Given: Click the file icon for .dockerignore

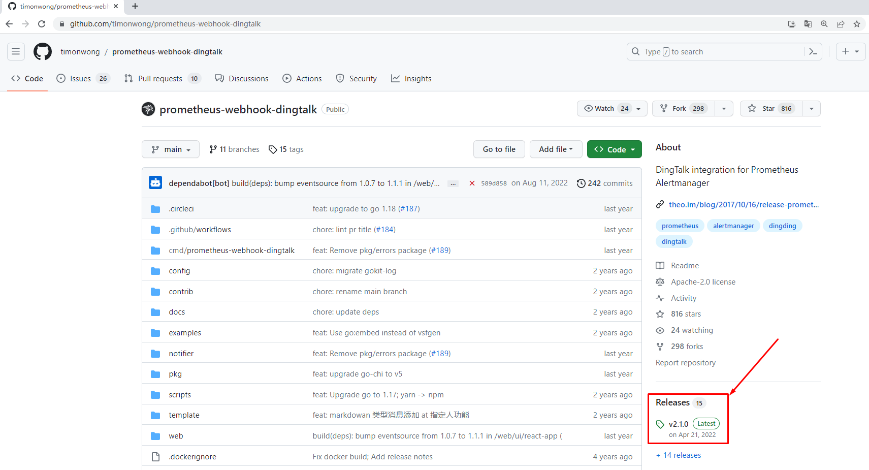Looking at the screenshot, I should (155, 457).
